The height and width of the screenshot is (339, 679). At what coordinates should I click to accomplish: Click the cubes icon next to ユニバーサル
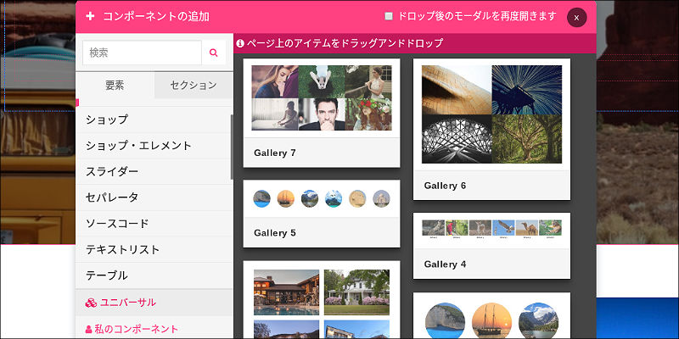tap(91, 303)
